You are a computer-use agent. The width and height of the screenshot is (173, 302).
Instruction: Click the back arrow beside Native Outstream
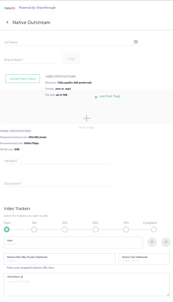(7, 22)
